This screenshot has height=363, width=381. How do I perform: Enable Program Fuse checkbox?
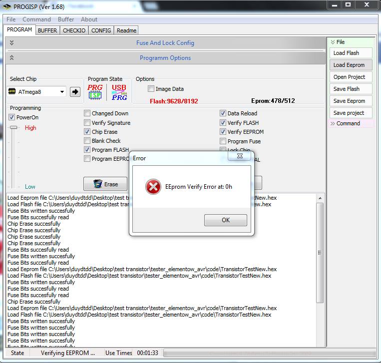point(223,141)
